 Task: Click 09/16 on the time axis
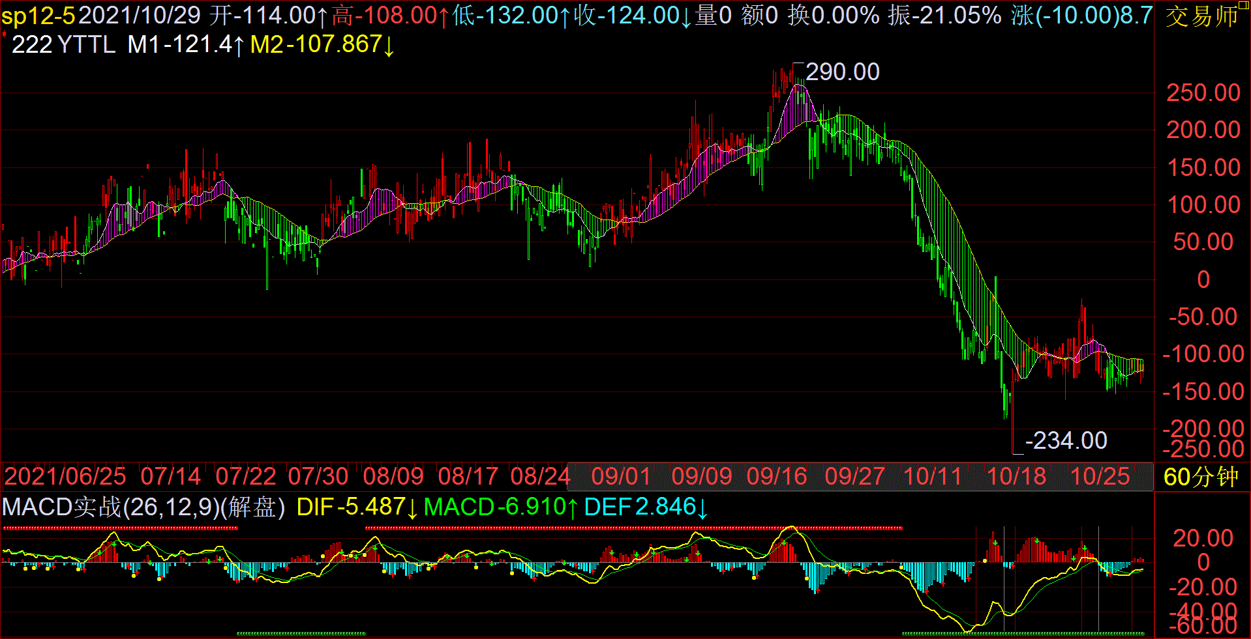[x=777, y=476]
